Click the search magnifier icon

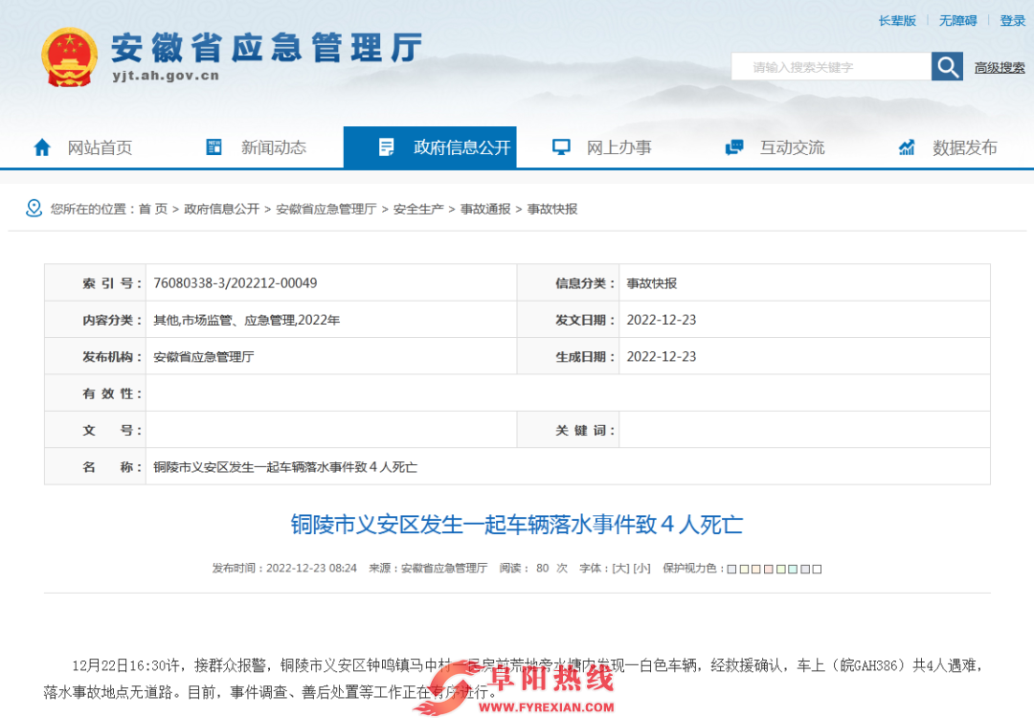947,66
